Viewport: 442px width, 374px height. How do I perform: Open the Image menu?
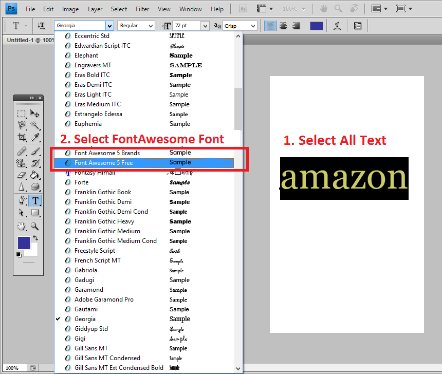(x=70, y=9)
